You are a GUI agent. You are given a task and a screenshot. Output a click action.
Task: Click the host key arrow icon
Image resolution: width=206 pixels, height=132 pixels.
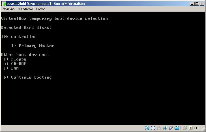(191, 128)
